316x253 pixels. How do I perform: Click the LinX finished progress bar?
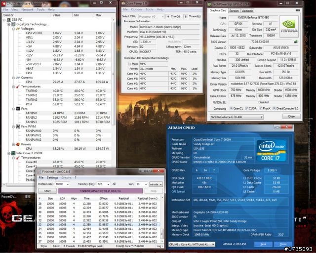pyautogui.click(x=100, y=191)
